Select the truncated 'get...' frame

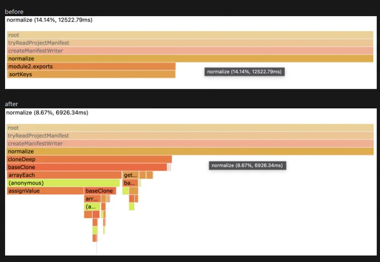tap(131, 175)
